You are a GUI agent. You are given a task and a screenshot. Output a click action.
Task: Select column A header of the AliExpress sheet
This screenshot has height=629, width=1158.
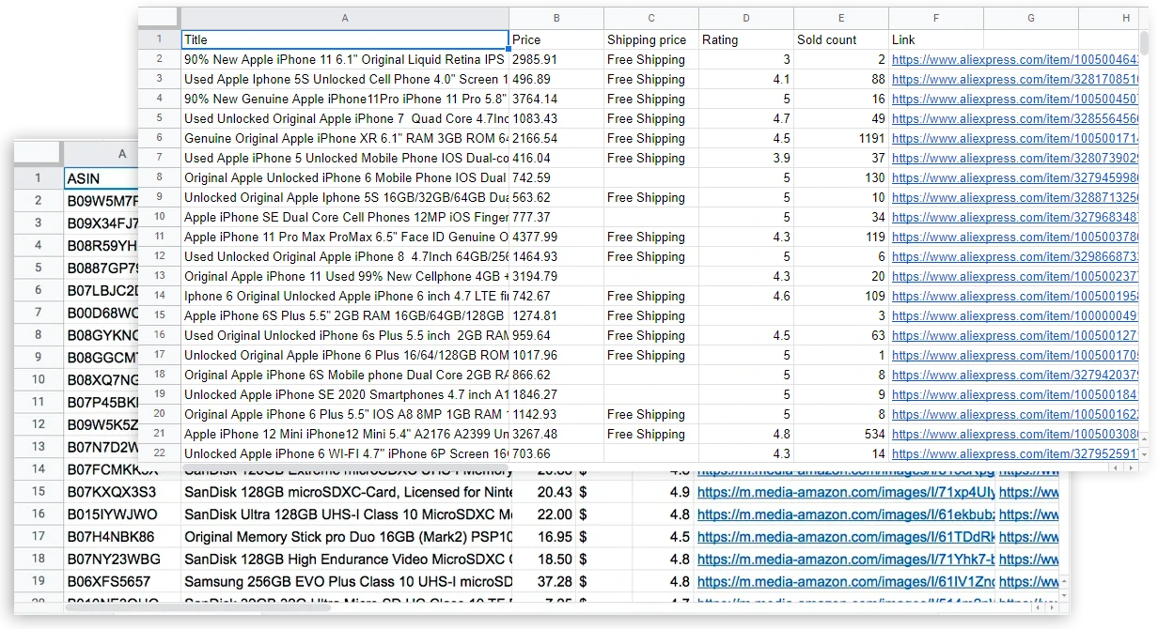(345, 17)
